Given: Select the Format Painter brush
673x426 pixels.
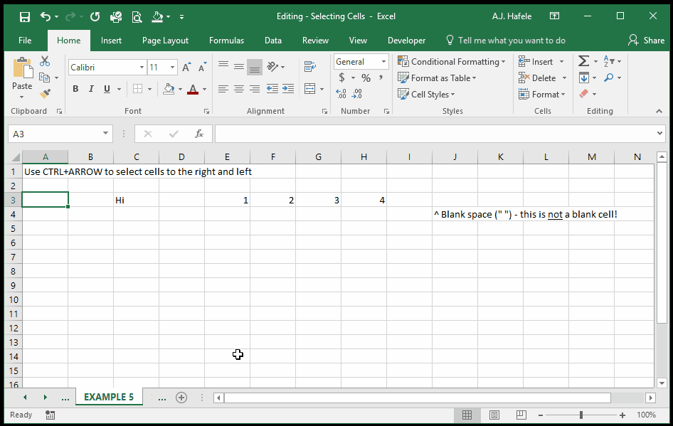Looking at the screenshot, I should [45, 94].
